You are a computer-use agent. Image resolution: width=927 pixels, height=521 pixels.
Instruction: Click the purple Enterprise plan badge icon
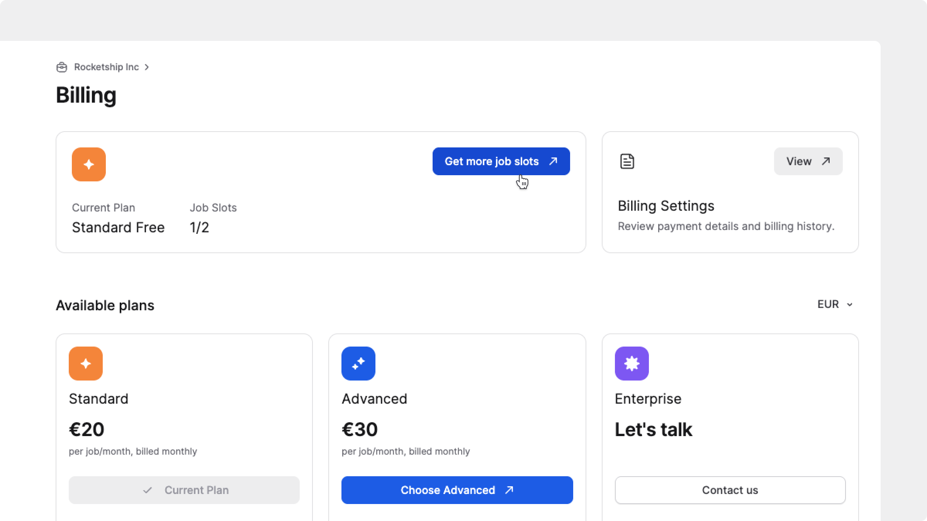point(632,364)
